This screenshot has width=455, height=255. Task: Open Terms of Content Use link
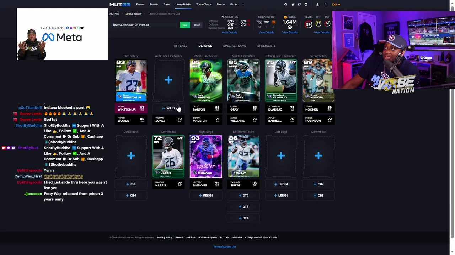225,246
